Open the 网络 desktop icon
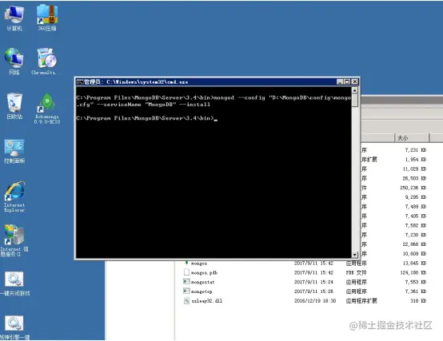 (x=14, y=61)
